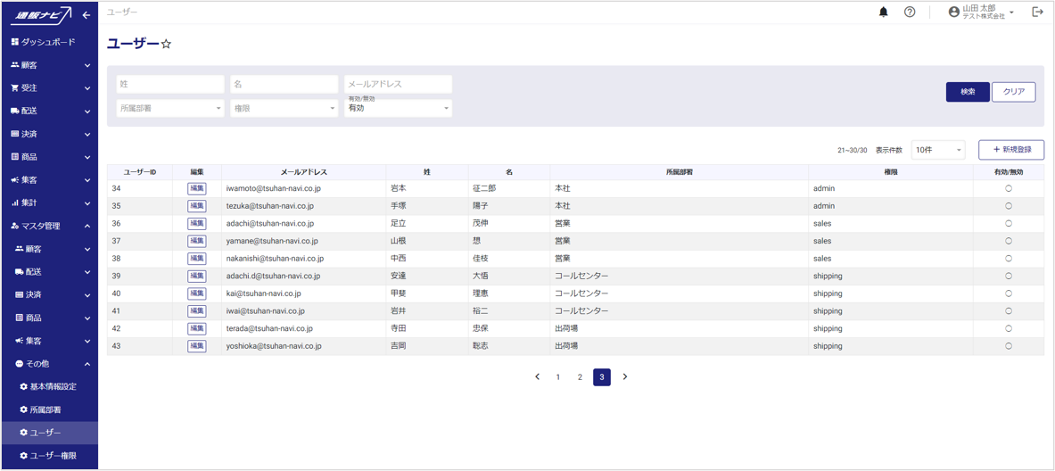Viewport: 1055px width, 471px height.
Task: Open ユーザー権限 in the sidebar
Action: (54, 456)
